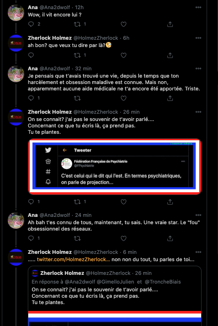Share Zherlock Holmez's 6h tweet

[170, 55]
